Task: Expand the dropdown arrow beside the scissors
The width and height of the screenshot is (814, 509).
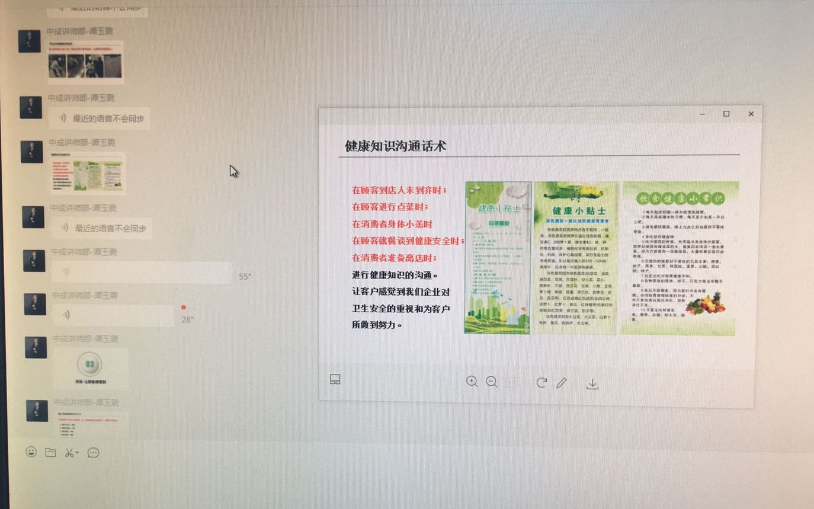Action: click(78, 453)
